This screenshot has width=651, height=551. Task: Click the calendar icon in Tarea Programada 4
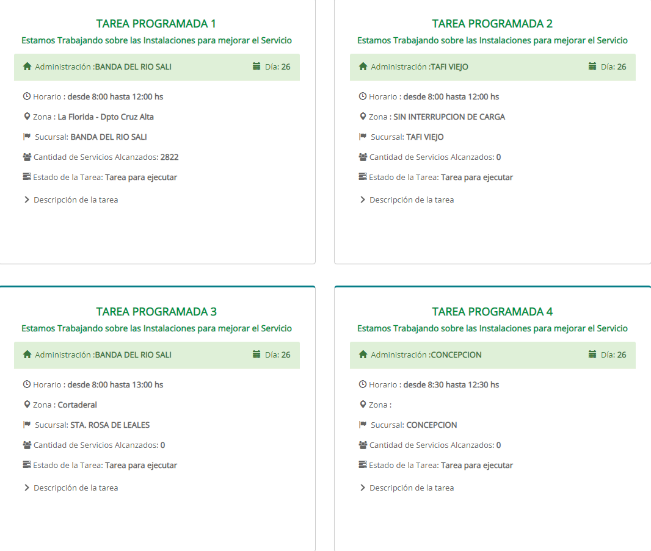(x=592, y=355)
